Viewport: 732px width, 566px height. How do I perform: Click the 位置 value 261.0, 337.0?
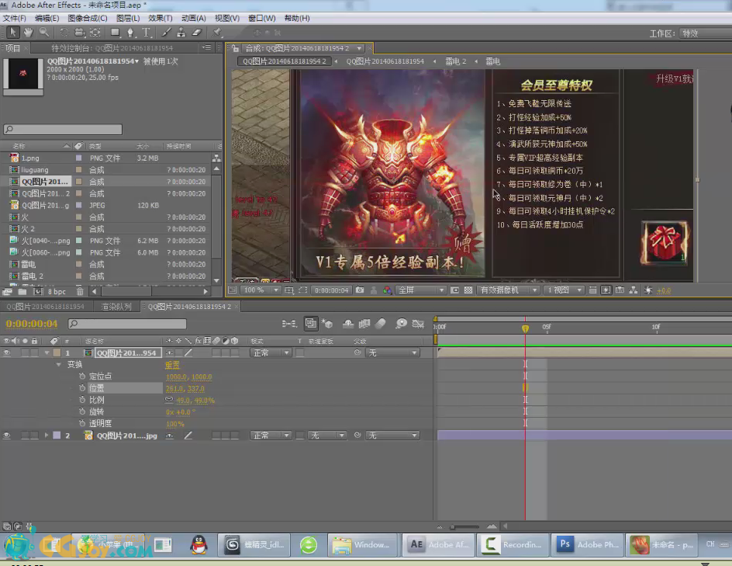185,388
